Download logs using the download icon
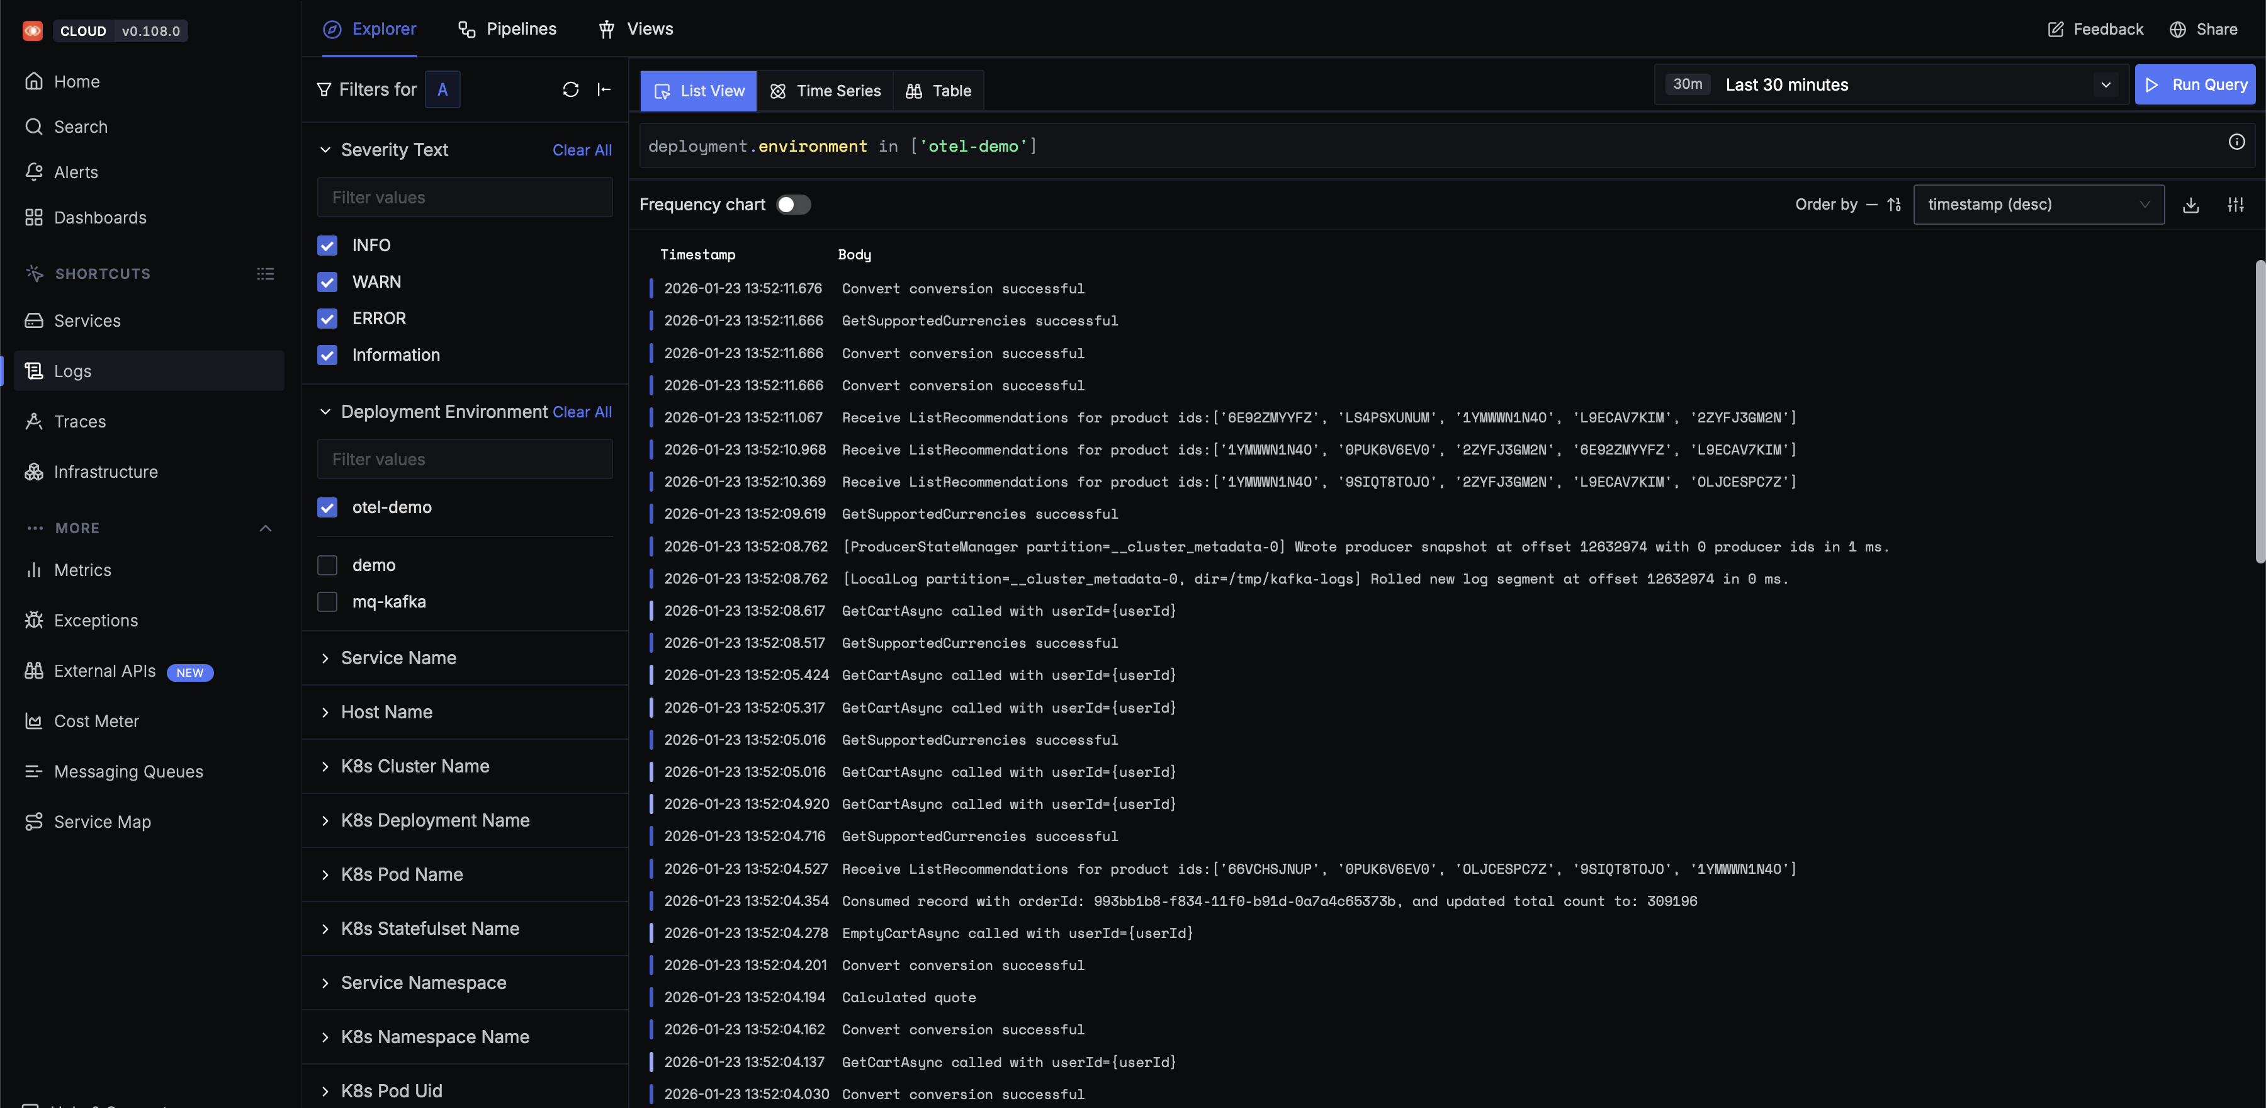2266x1108 pixels. (x=2190, y=205)
